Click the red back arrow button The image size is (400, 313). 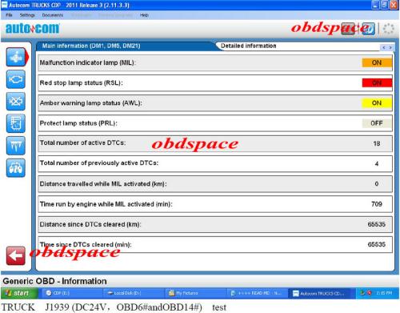point(16,255)
